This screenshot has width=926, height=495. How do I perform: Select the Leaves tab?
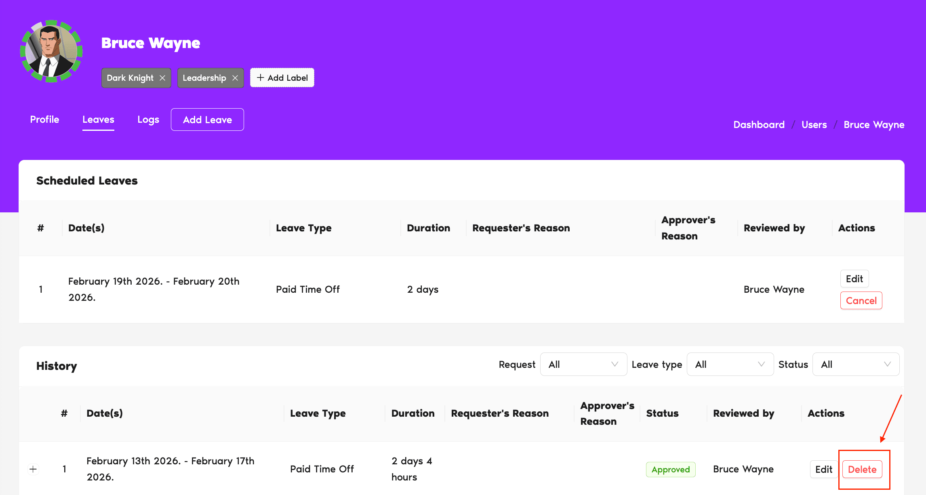point(98,119)
